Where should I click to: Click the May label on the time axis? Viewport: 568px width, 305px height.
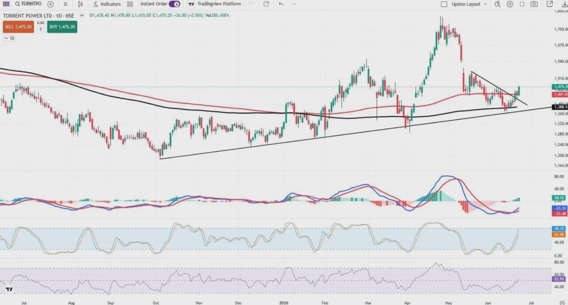click(x=449, y=302)
